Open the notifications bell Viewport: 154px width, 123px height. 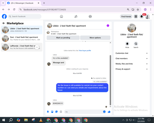(x=142, y=17)
